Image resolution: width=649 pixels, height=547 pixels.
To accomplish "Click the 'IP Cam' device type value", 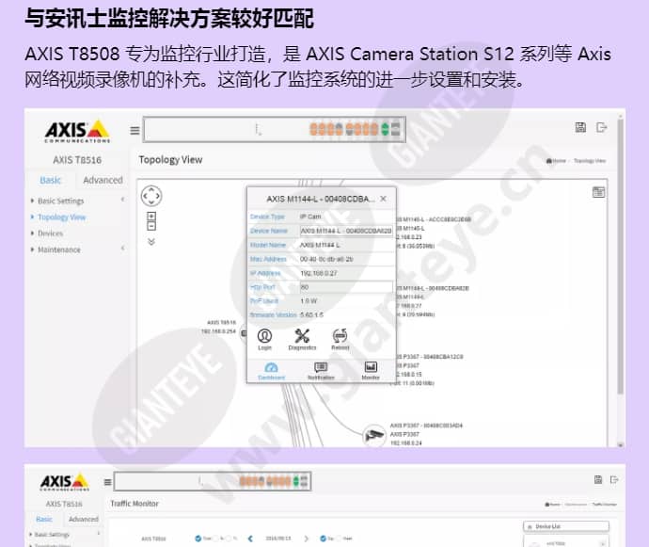I will click(310, 217).
